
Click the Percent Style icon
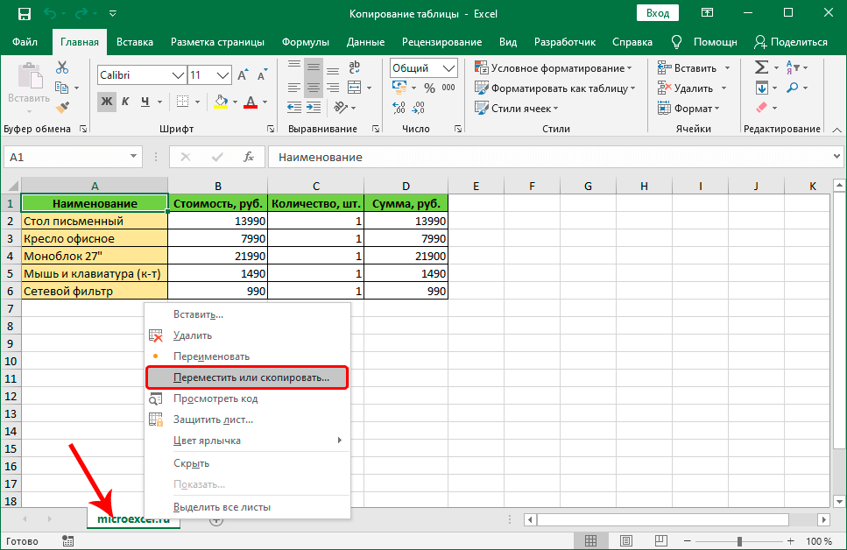coord(429,88)
